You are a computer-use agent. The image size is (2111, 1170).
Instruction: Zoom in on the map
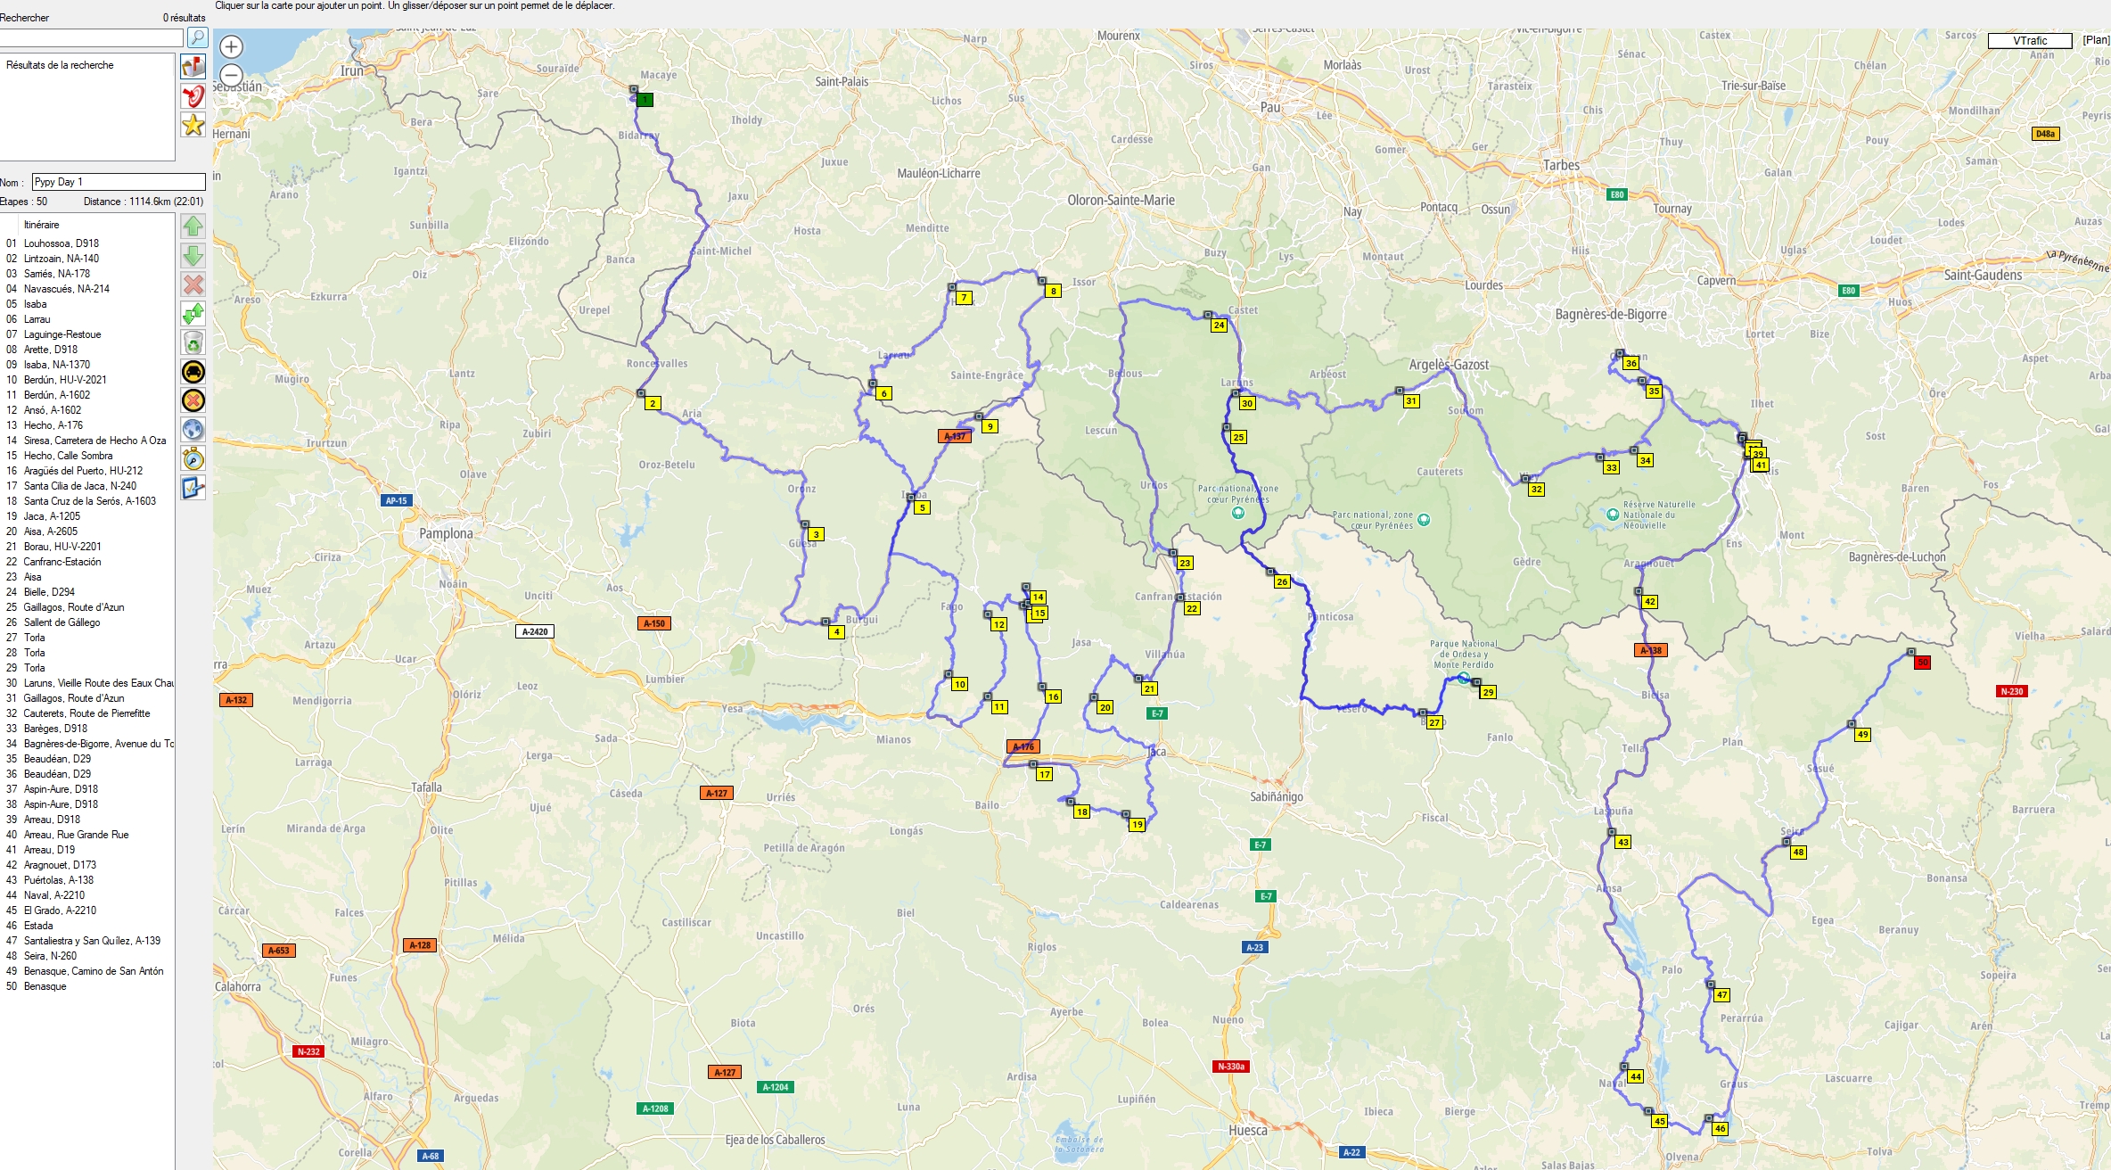coord(231,46)
